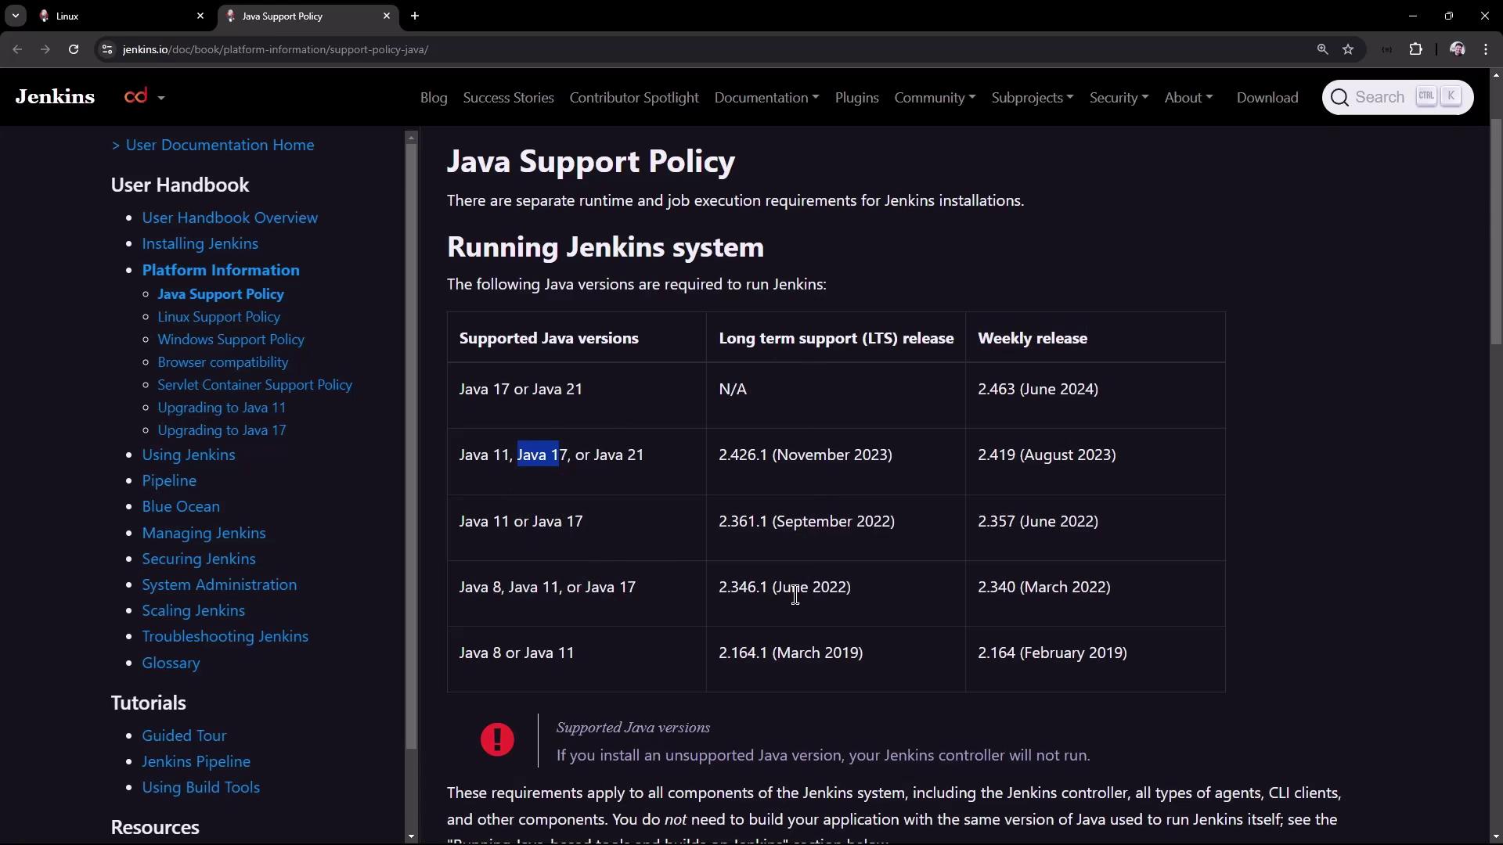This screenshot has height=845, width=1503.
Task: Open the browser profile avatar
Action: pos(1457,49)
